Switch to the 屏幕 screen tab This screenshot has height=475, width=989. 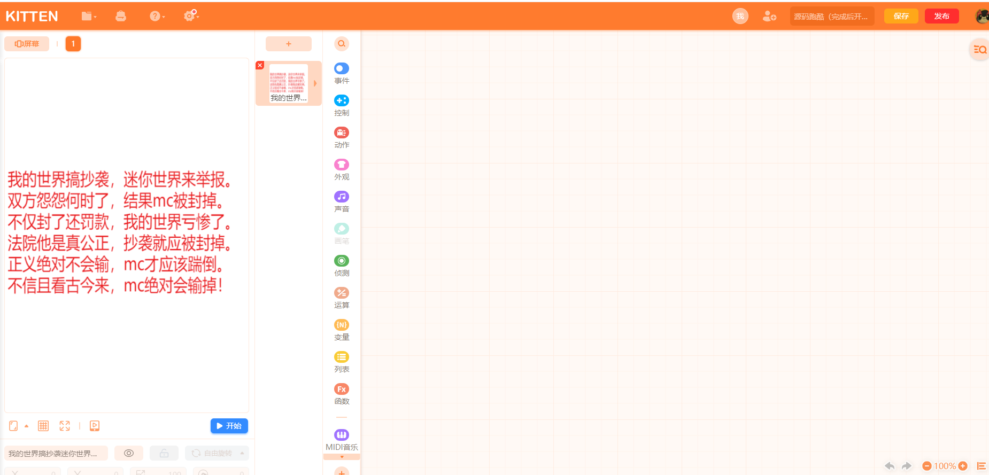tap(27, 44)
